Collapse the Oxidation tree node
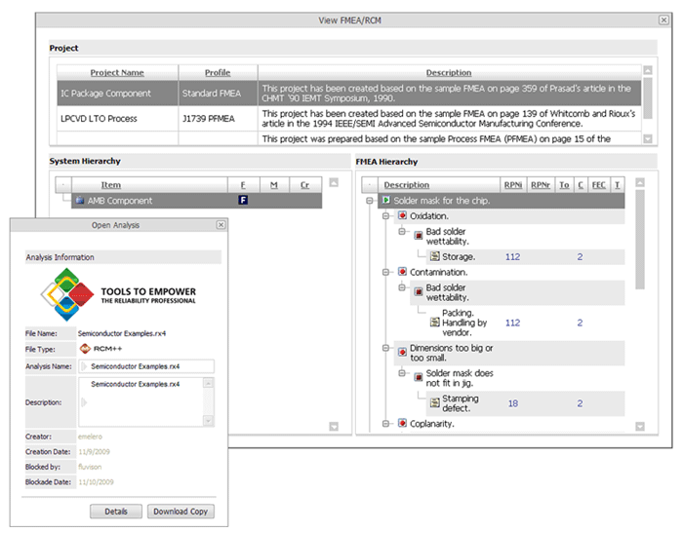 pyautogui.click(x=386, y=215)
